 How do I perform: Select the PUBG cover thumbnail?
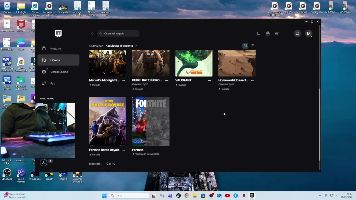[151, 63]
